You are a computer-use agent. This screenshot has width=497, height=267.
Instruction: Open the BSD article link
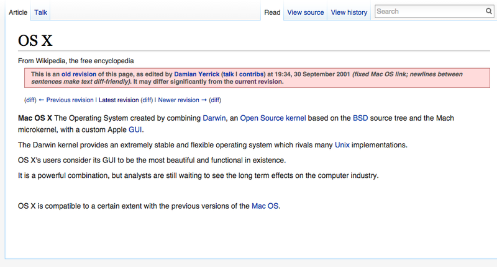tap(360, 118)
